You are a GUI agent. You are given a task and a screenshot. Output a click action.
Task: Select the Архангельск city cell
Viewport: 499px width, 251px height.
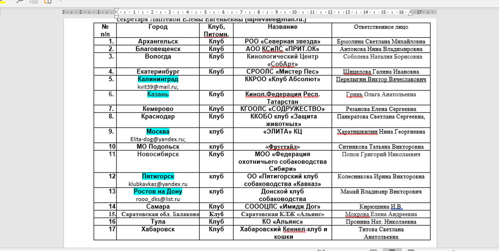coord(158,41)
